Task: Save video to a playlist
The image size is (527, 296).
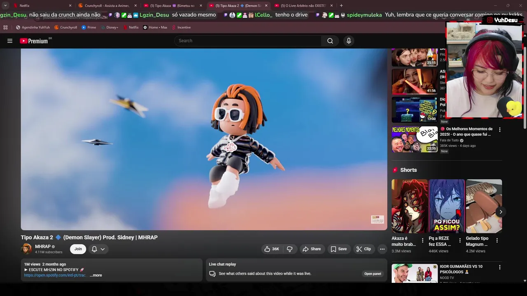Action: coord(338,249)
